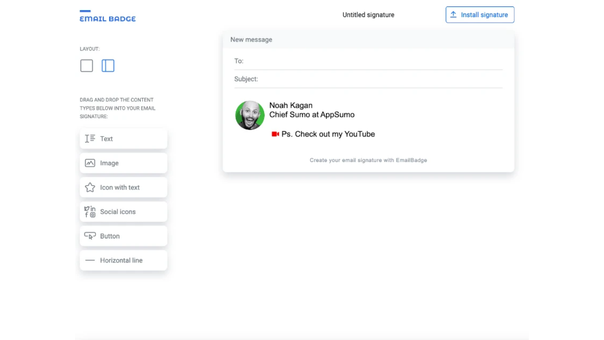Click the upload arrow in Install signature
The width and height of the screenshot is (604, 340).
453,14
